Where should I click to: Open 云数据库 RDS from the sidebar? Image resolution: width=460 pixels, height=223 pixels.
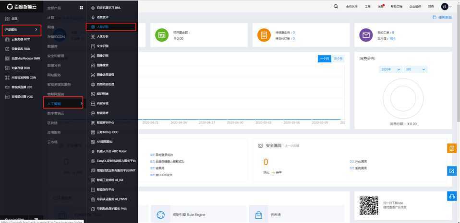tap(18, 49)
